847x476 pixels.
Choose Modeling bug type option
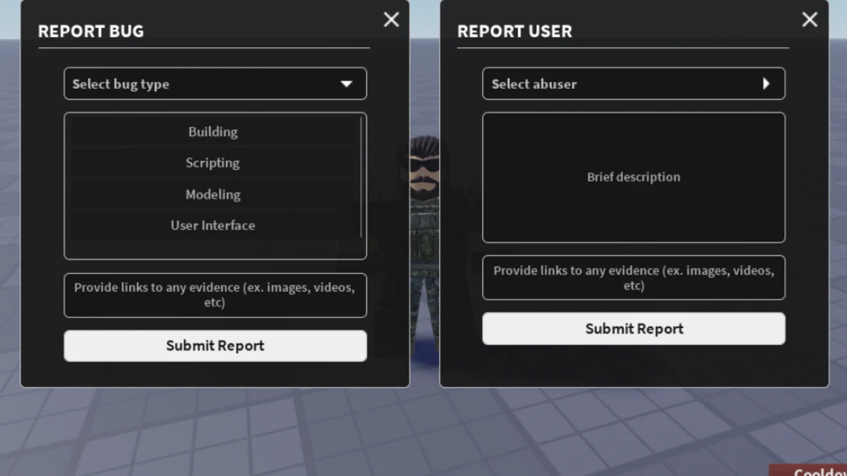[213, 195]
